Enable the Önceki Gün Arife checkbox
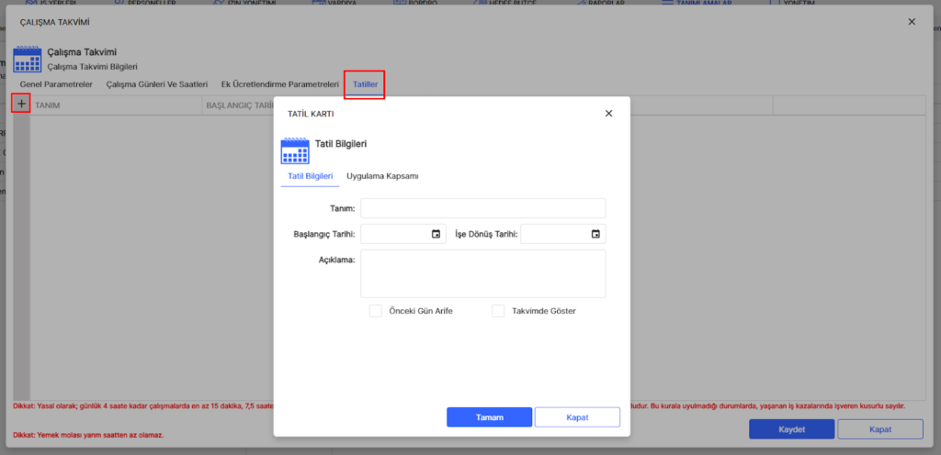The image size is (941, 455). (x=376, y=311)
